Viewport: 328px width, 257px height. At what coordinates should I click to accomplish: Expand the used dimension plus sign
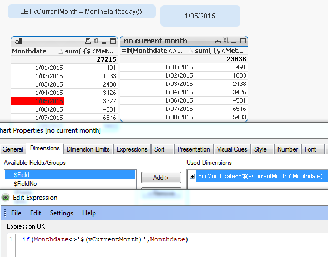click(192, 176)
